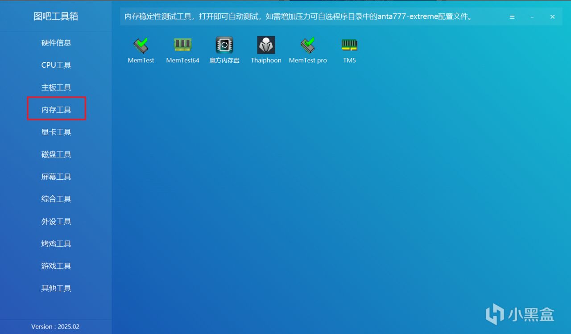Screen dimensions: 571x334
Task: Go to 显卡工具 category
Action: click(56, 132)
